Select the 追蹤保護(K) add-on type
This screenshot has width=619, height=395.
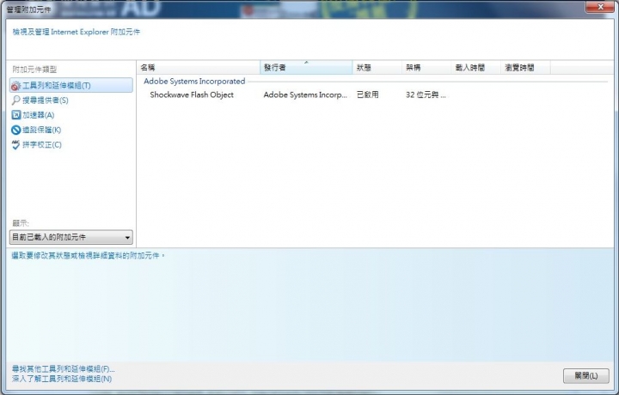[41, 130]
